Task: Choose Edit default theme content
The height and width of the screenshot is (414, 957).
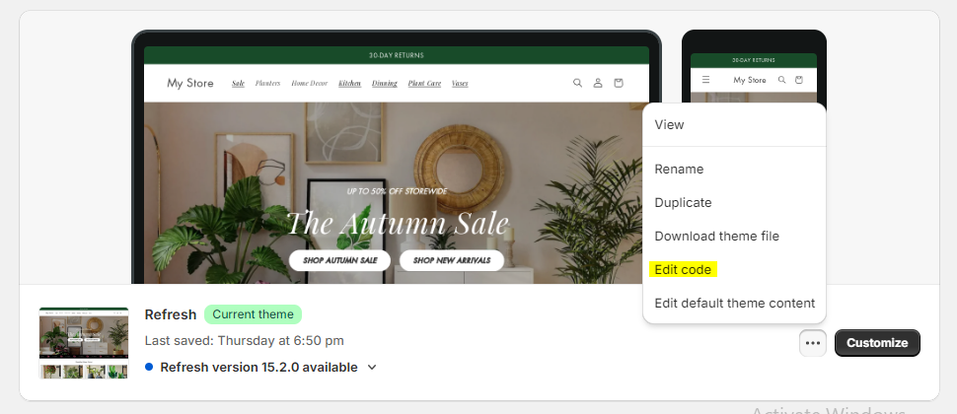Action: [735, 303]
